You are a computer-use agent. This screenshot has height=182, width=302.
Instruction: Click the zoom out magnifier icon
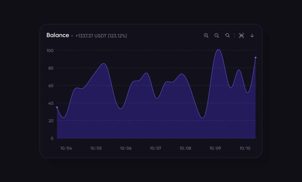pos(217,36)
